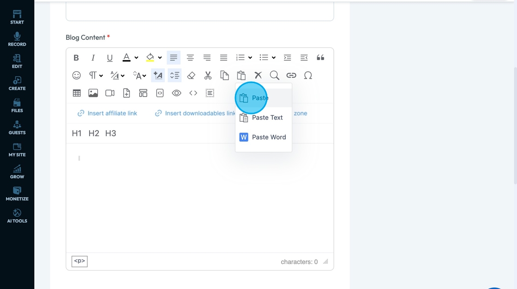Toggle preview with the eye icon
This screenshot has width=517, height=289.
pyautogui.click(x=177, y=93)
